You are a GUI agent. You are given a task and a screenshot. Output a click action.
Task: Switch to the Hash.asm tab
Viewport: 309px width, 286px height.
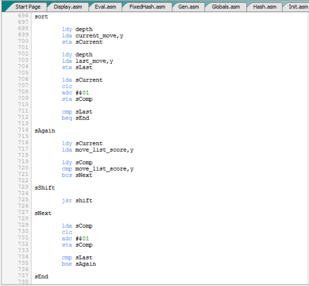264,6
